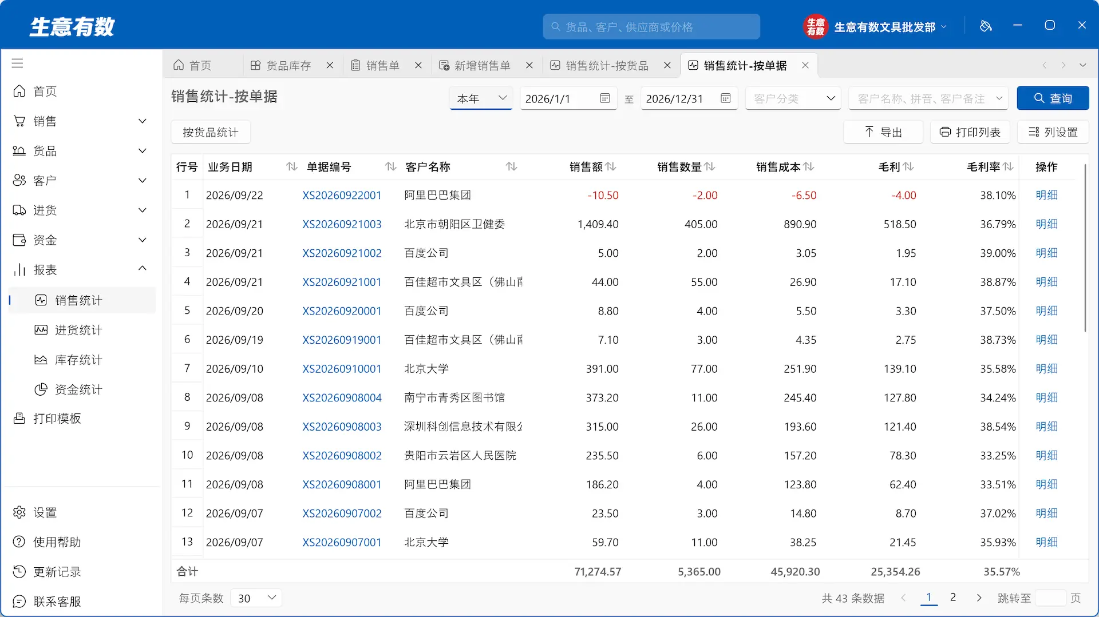Sort by 销售额 column sort icon

click(611, 166)
